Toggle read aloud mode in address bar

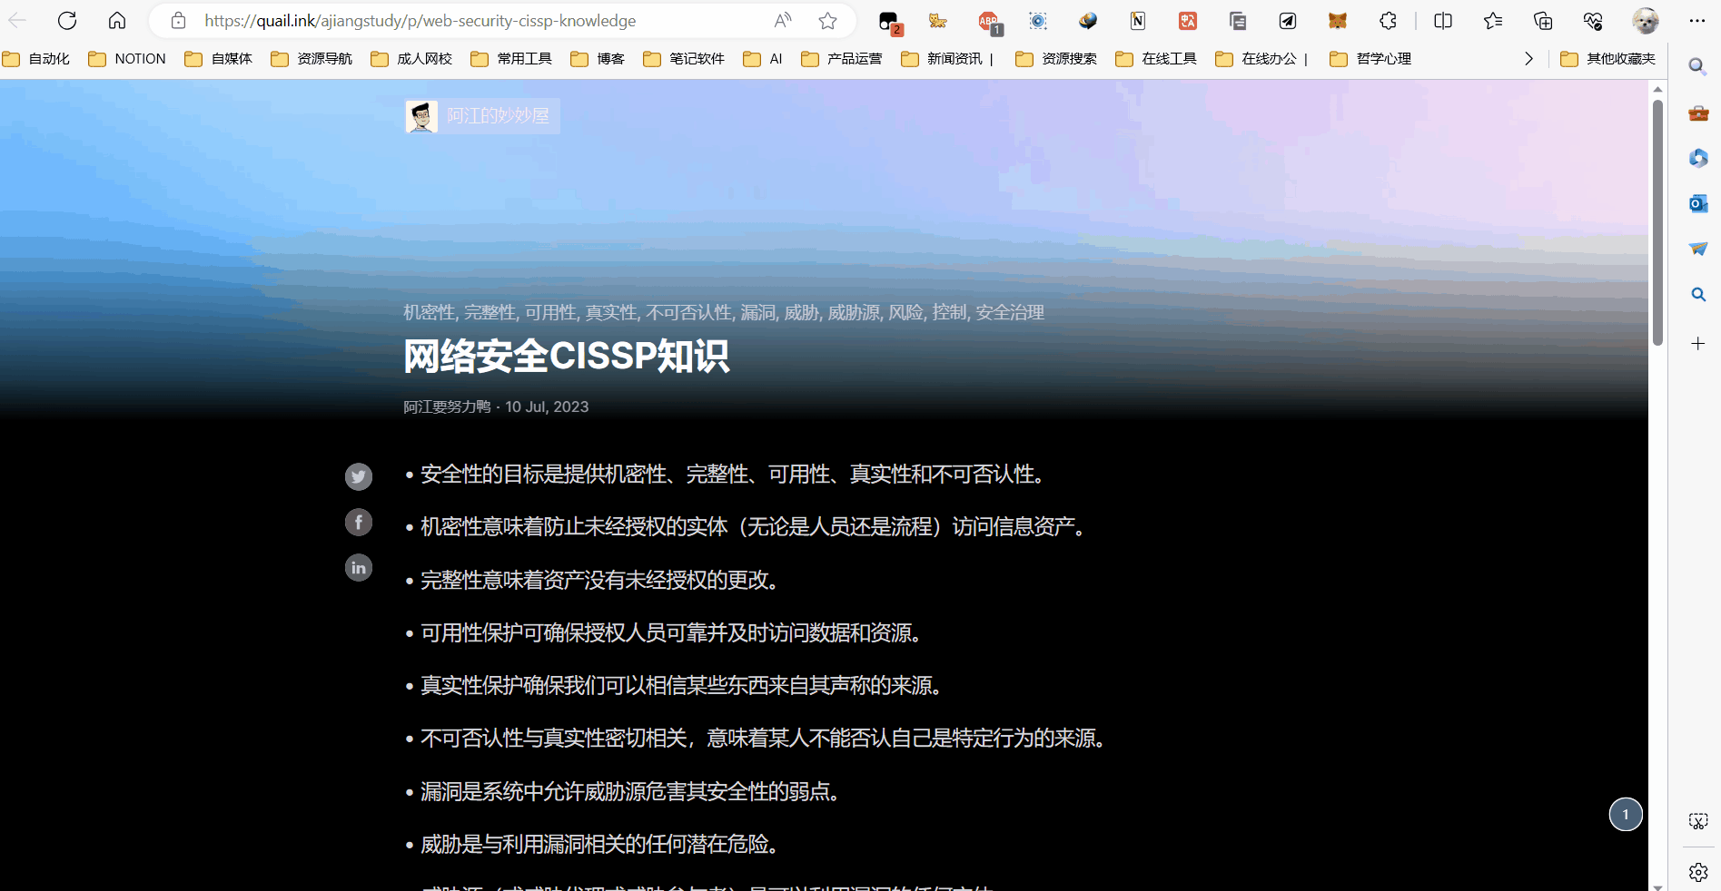click(782, 21)
